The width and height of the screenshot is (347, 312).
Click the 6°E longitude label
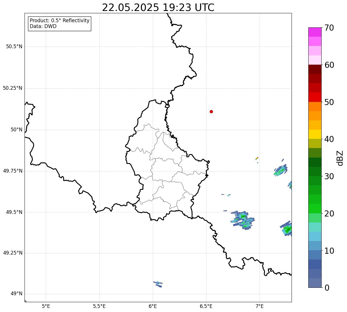153,306
